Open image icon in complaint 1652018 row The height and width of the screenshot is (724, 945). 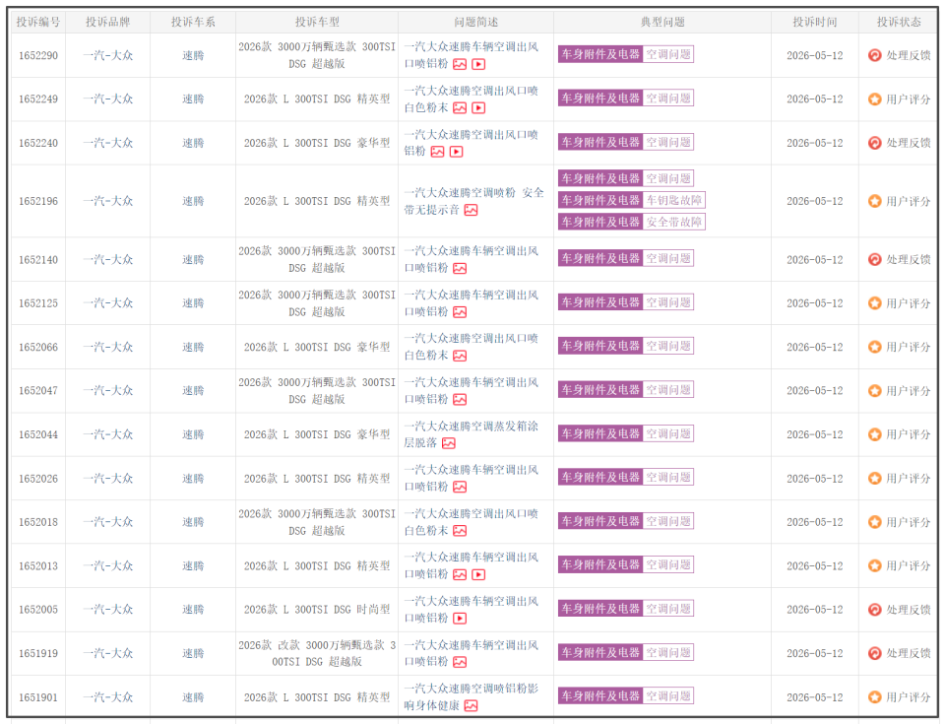click(x=460, y=531)
